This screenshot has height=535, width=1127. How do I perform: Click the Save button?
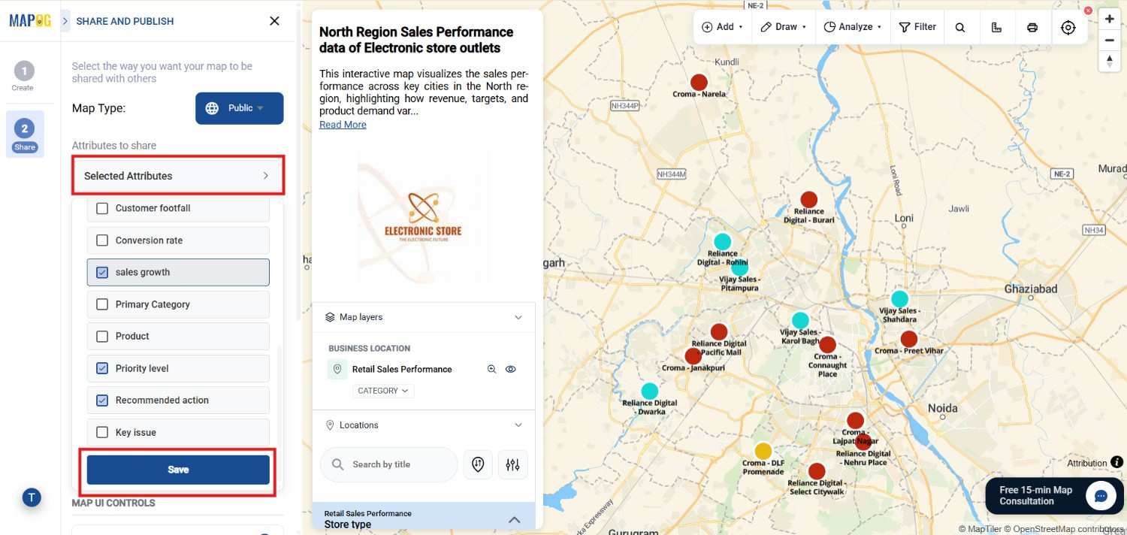(x=178, y=470)
